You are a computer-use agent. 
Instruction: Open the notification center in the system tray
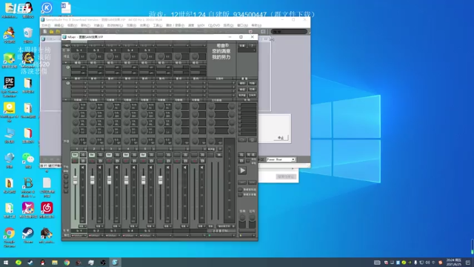pyautogui.click(x=468, y=262)
